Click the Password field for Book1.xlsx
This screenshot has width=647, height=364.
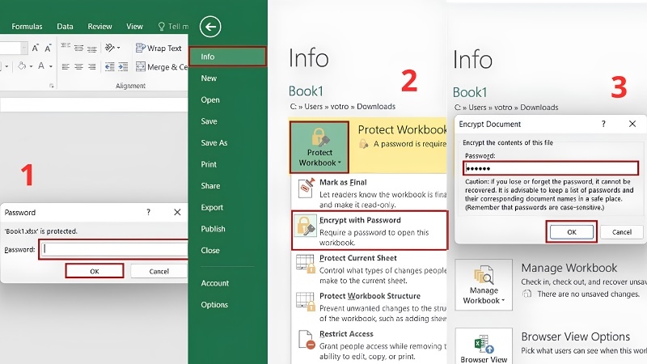coord(114,249)
